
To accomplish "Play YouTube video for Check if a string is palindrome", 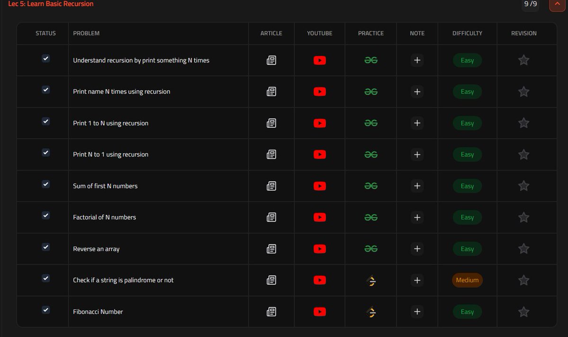I will point(319,280).
